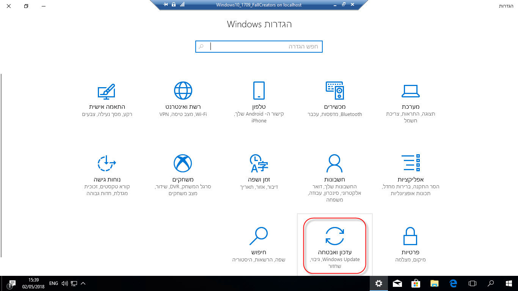Click the ENG language indicator in tray
This screenshot has width=518, height=291.
[54, 283]
